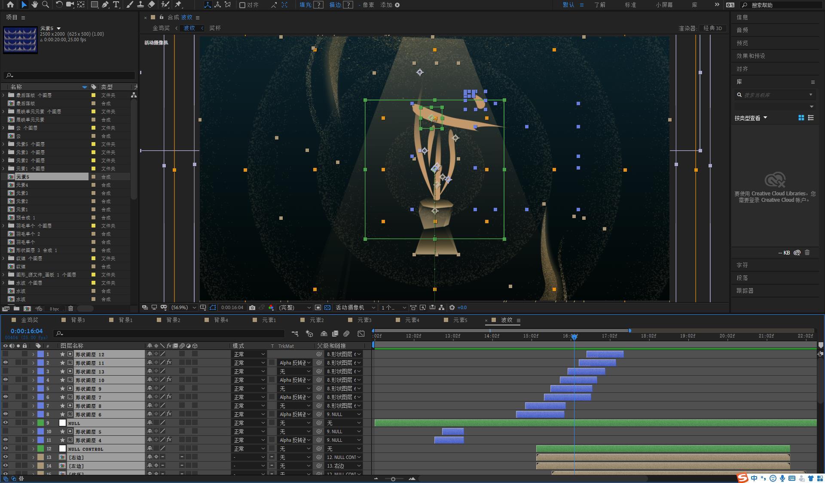Select the Clone Stamp tool
Viewport: 825px width, 483px height.
click(141, 5)
